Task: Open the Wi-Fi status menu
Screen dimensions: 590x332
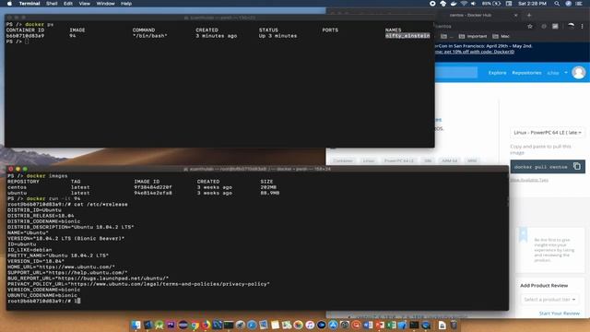Action: [464, 4]
